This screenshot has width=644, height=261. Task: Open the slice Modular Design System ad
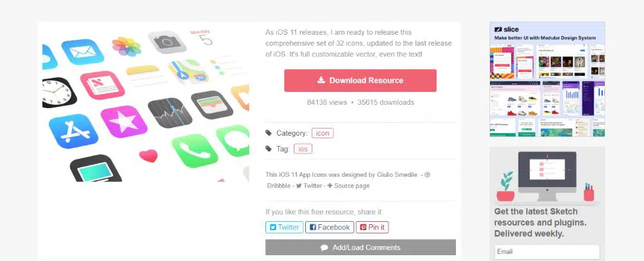[547, 79]
